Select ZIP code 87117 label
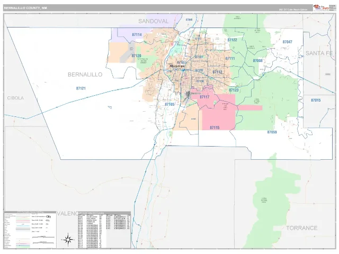Screen dimensions: 339x254 204,97
